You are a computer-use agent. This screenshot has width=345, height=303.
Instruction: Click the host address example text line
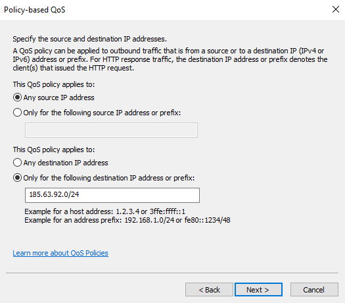click(104, 211)
